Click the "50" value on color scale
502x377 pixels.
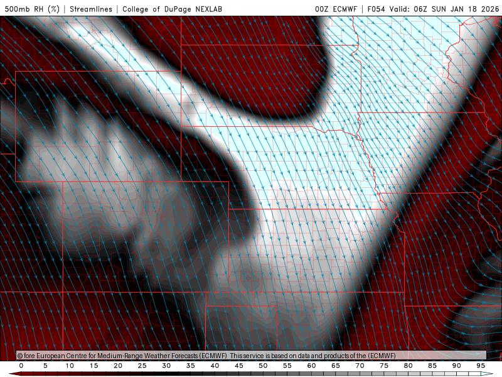tap(263, 366)
